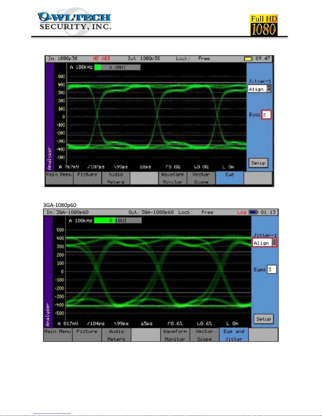Click the 'Out: 1080p30' status text
Screen dimensions: 322x416
click(x=144, y=59)
